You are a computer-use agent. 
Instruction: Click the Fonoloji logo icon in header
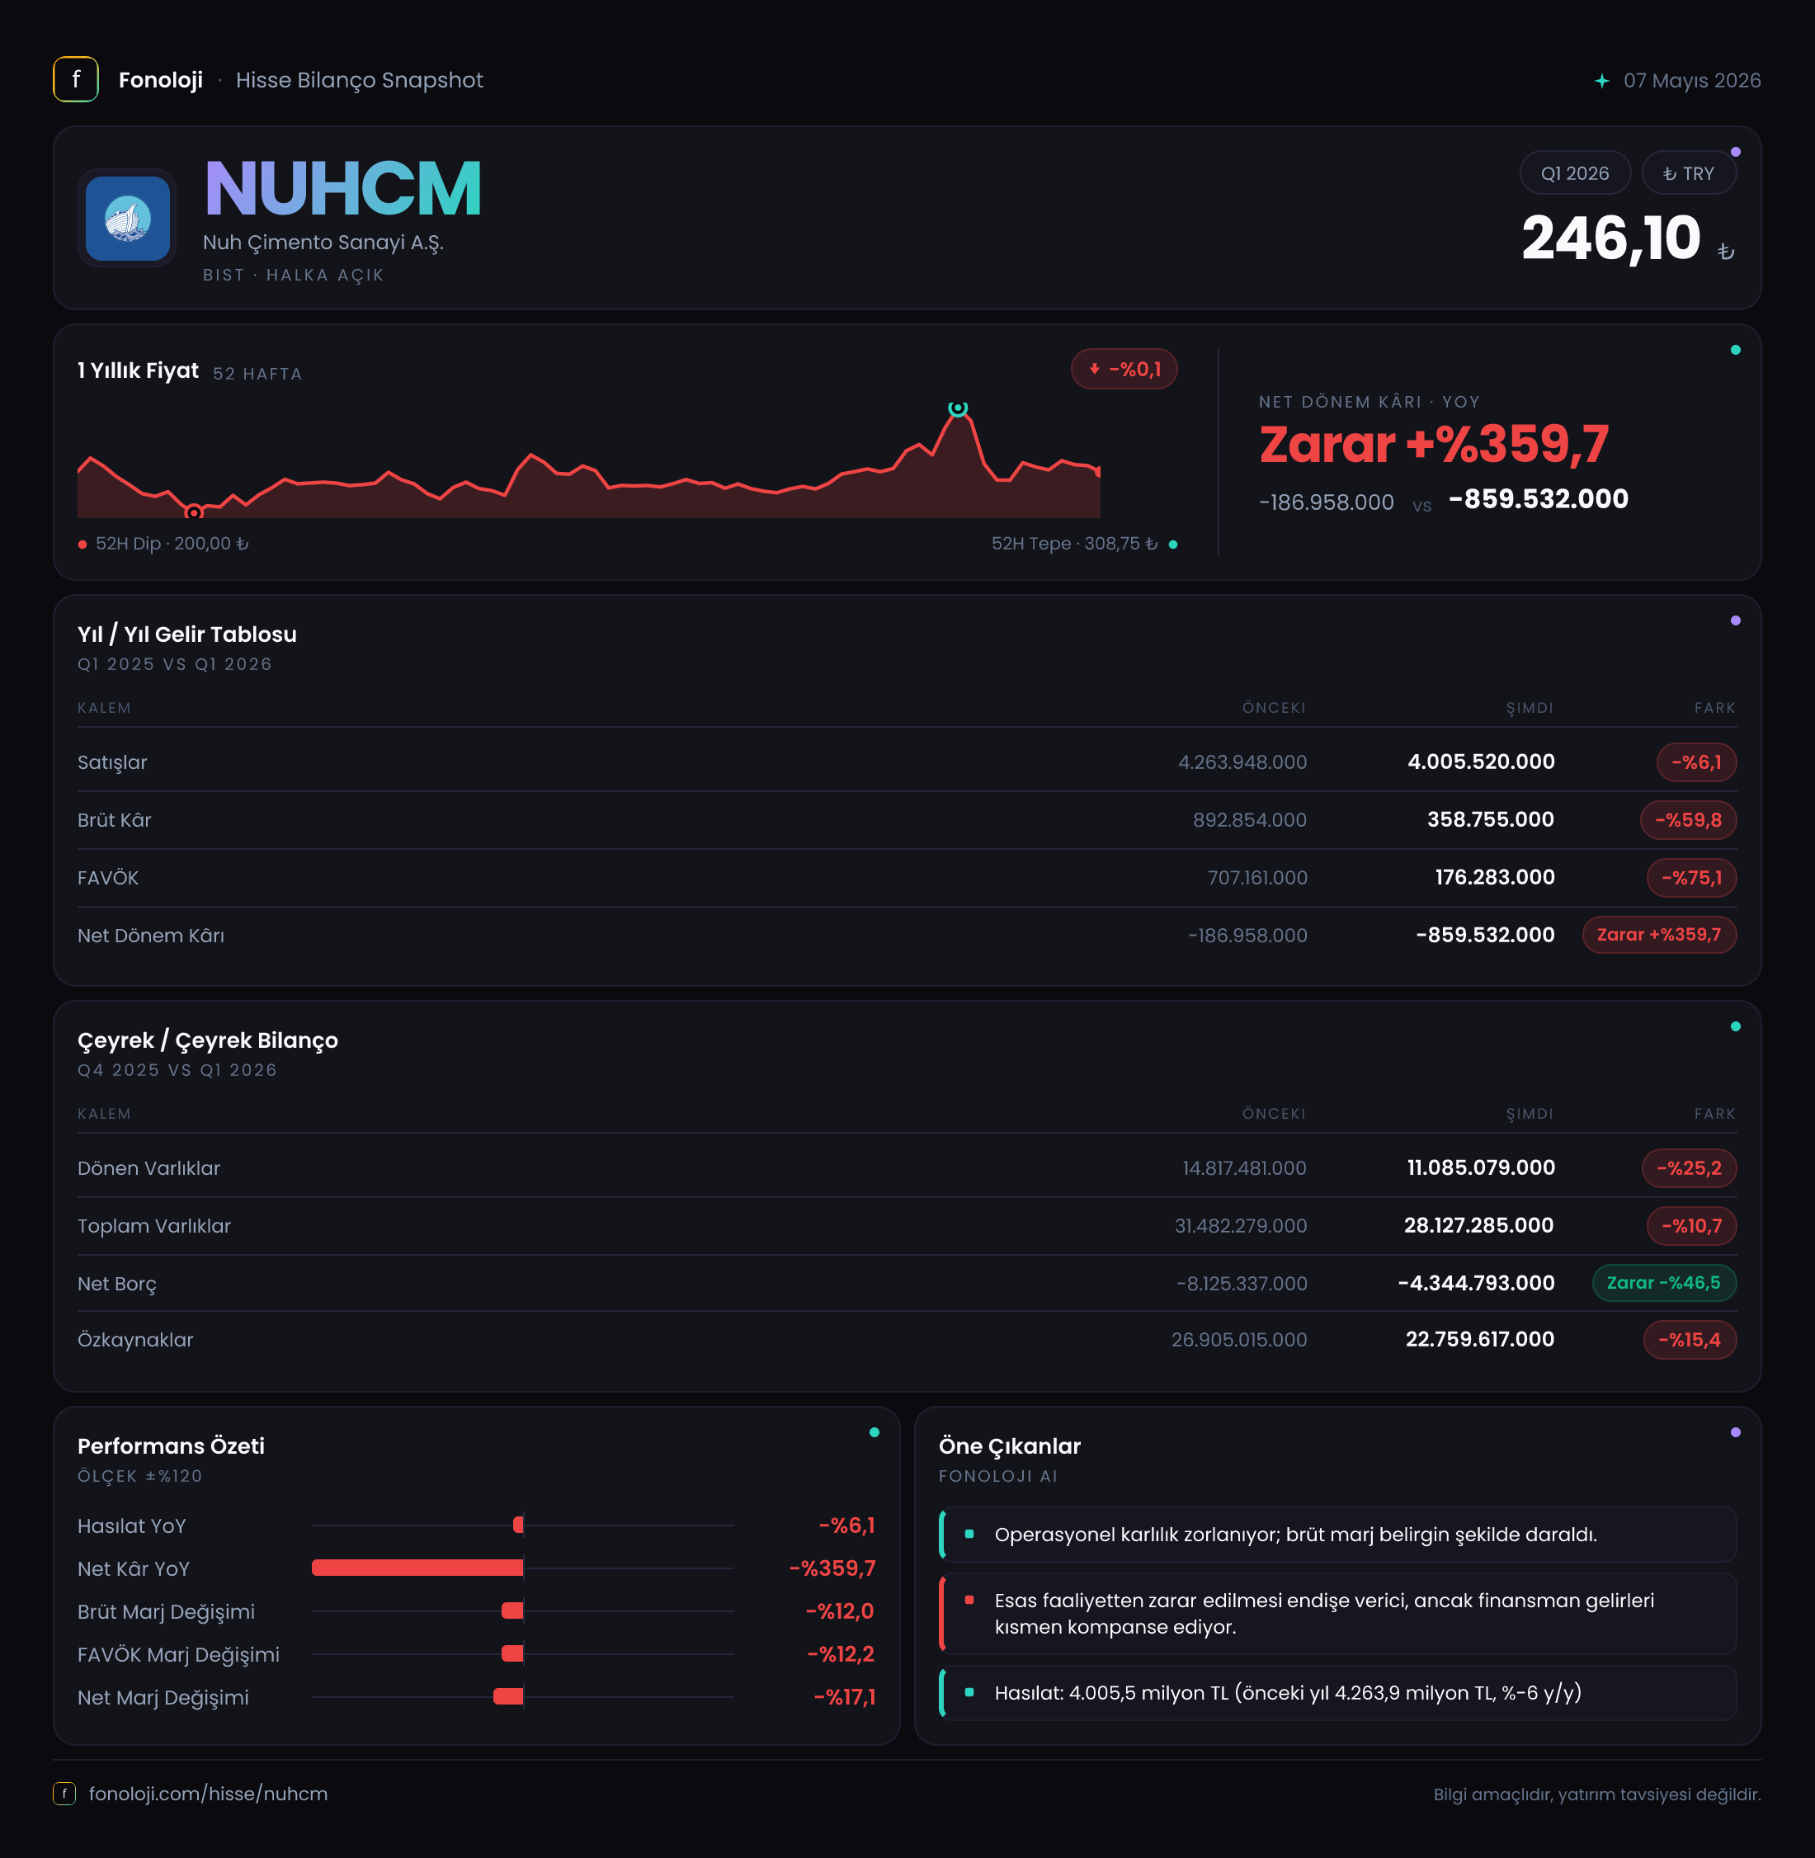[x=75, y=79]
